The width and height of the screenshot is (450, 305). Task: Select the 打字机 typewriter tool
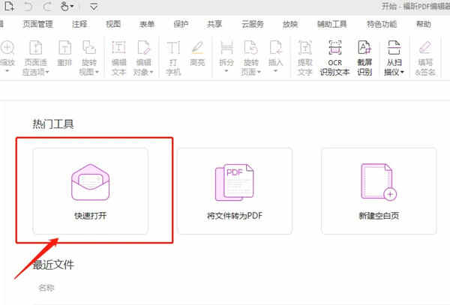pyautogui.click(x=173, y=55)
